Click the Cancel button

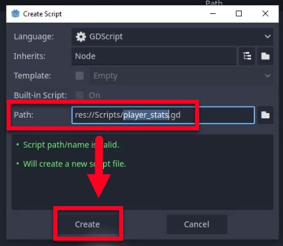pos(196,224)
